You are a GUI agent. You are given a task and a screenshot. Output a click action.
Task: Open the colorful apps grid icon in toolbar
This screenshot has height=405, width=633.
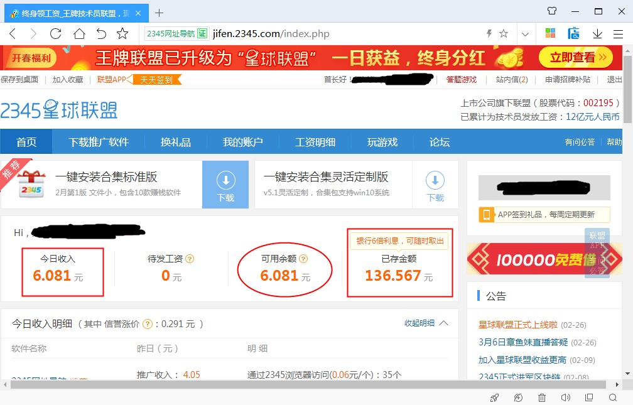click(x=551, y=33)
